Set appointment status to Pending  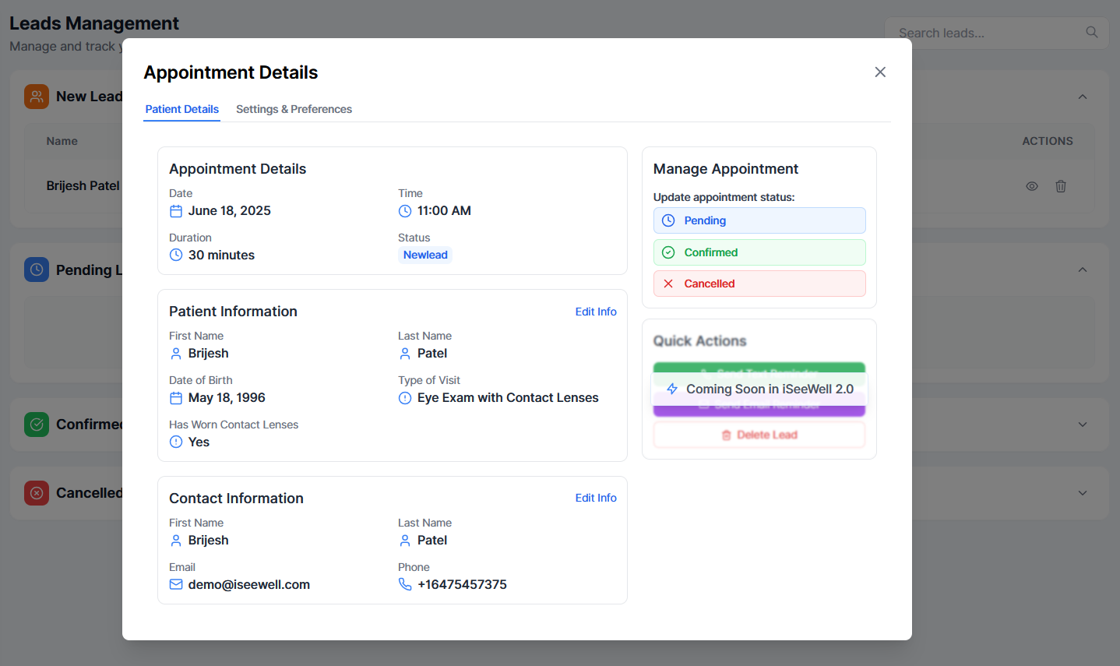[759, 220]
